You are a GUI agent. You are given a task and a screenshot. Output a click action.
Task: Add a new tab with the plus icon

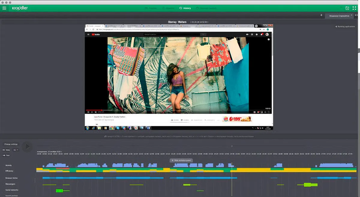tap(321, 15)
